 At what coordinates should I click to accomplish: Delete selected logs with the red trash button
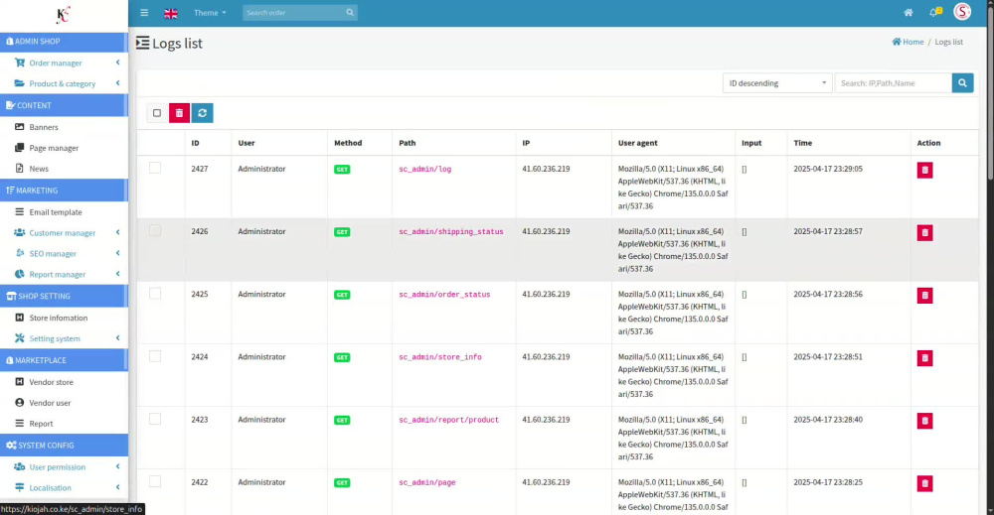coord(179,113)
